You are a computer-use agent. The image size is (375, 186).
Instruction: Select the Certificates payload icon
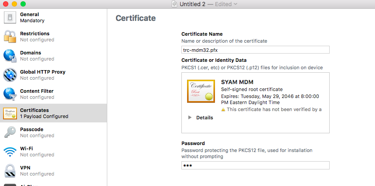point(10,113)
